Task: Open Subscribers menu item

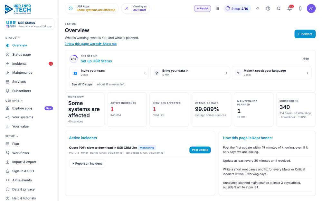Action: pyautogui.click(x=29, y=91)
